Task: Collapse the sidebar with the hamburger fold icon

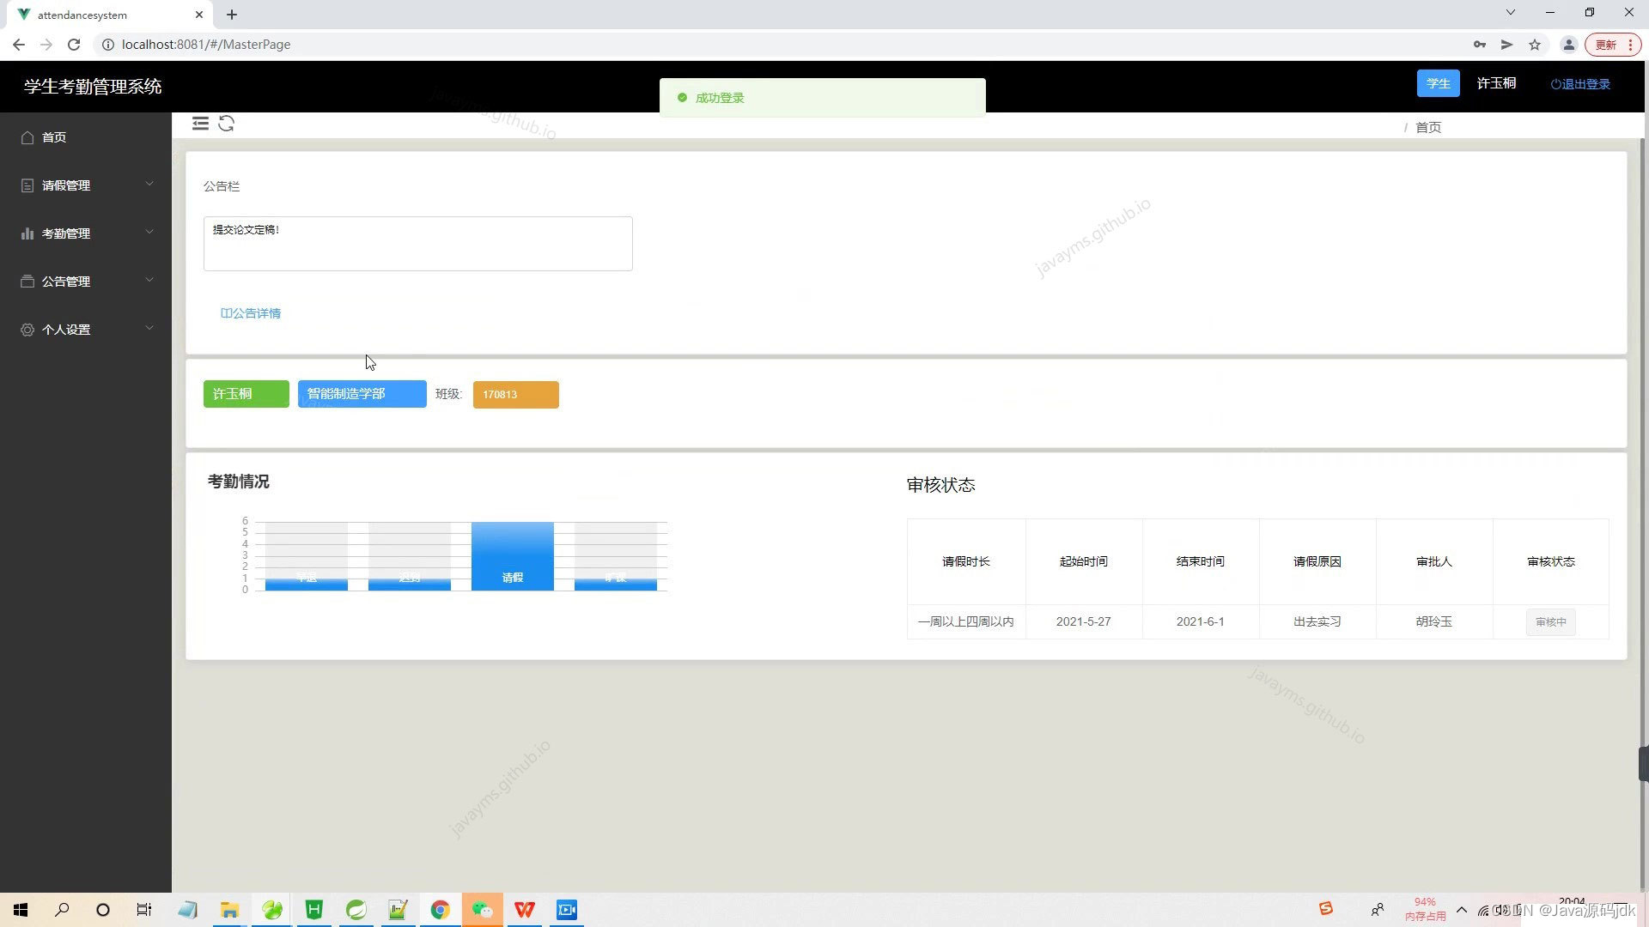Action: point(200,124)
